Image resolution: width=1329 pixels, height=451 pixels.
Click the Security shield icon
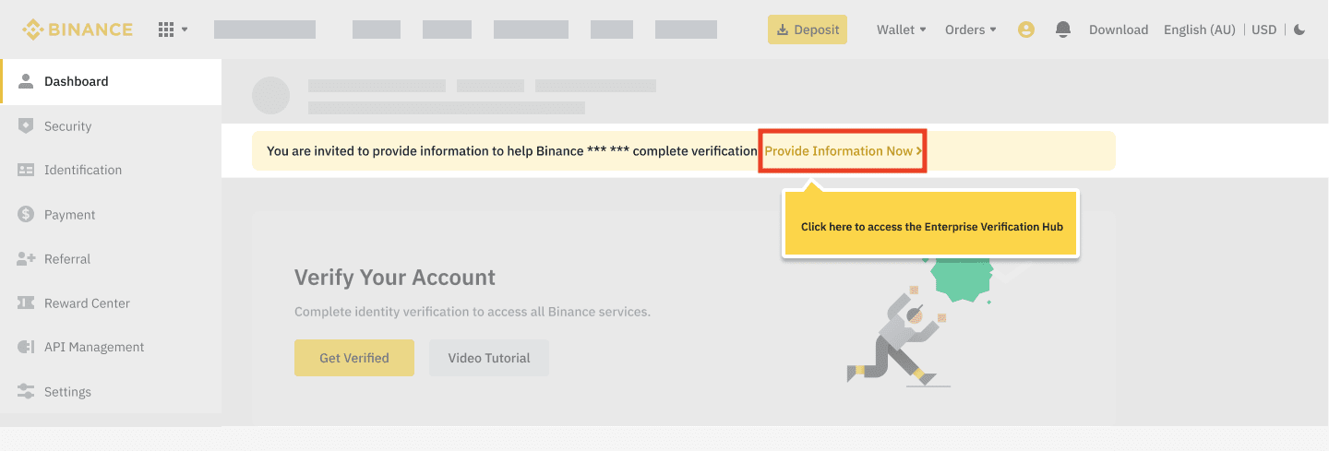click(26, 126)
